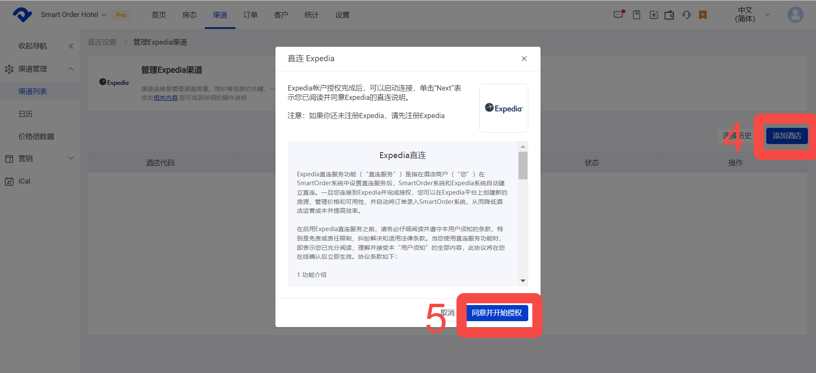Close the 直连 Expedia dialog
816x373 pixels.
coord(524,59)
